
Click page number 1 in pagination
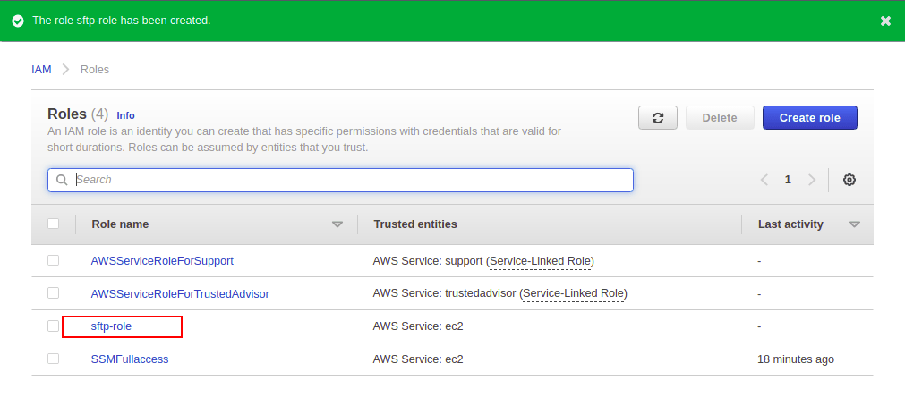click(x=788, y=180)
